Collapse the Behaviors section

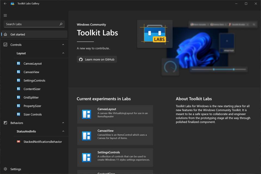coord(63,123)
